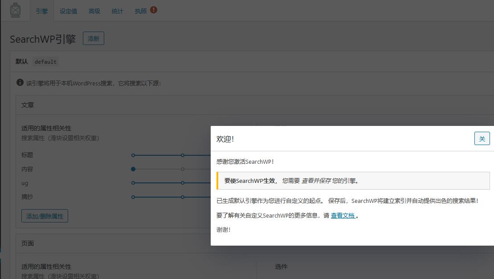Click the 文章 source heading

pos(28,105)
